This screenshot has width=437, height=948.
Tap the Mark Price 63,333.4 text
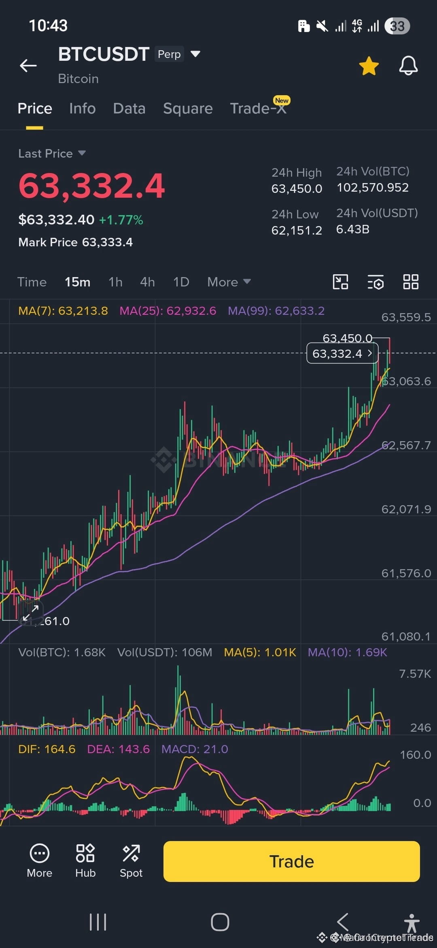point(76,242)
